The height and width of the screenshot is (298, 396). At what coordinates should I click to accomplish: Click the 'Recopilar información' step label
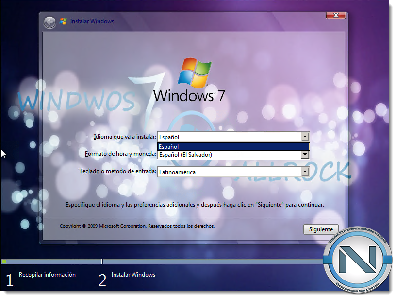(47, 275)
